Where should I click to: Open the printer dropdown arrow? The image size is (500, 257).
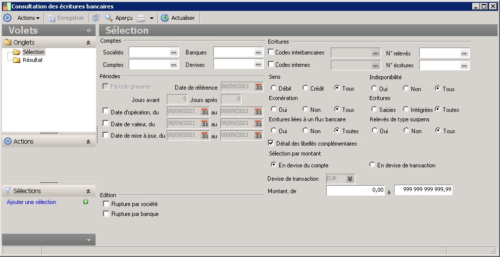click(151, 18)
